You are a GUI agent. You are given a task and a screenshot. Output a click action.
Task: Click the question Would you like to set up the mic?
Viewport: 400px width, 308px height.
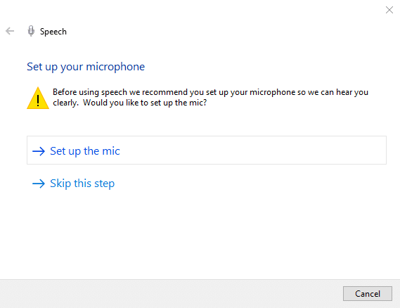pos(145,103)
